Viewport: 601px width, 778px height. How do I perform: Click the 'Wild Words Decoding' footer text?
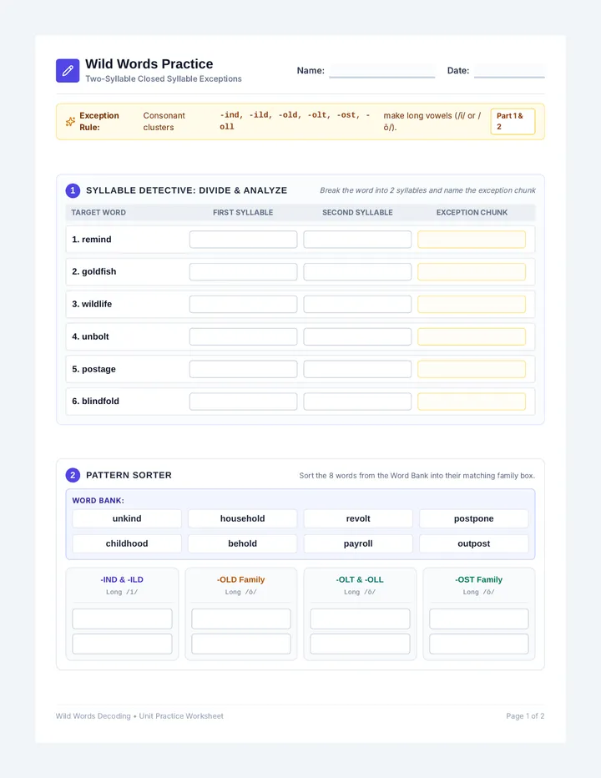point(93,716)
